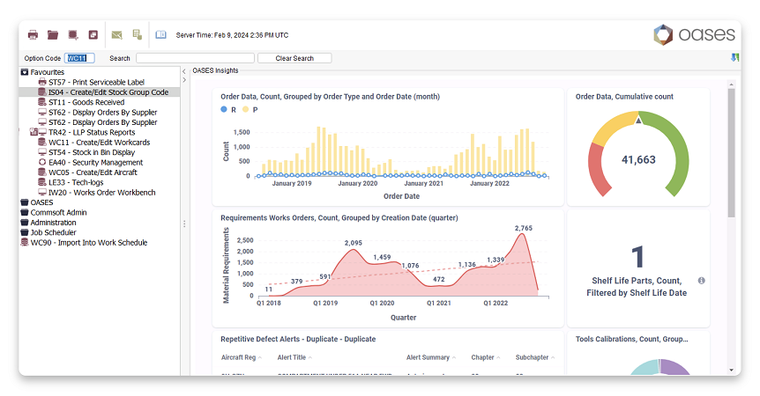Collapse side panel with left chevron
The image size is (760, 396).
[x=184, y=71]
